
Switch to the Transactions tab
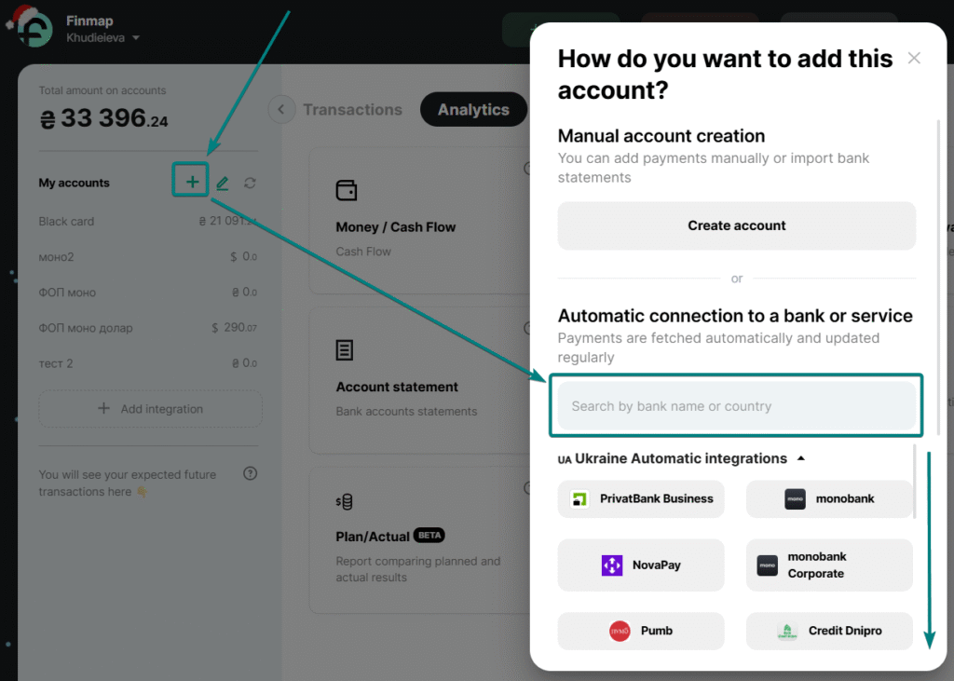point(352,110)
